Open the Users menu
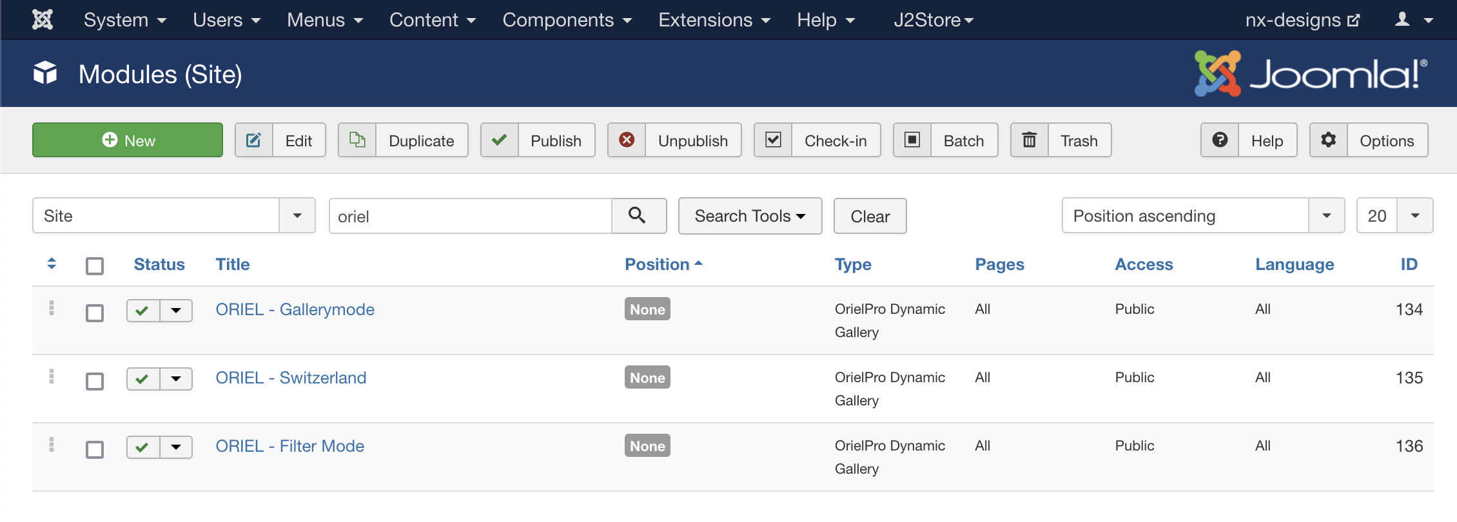The height and width of the screenshot is (522, 1457). [227, 20]
